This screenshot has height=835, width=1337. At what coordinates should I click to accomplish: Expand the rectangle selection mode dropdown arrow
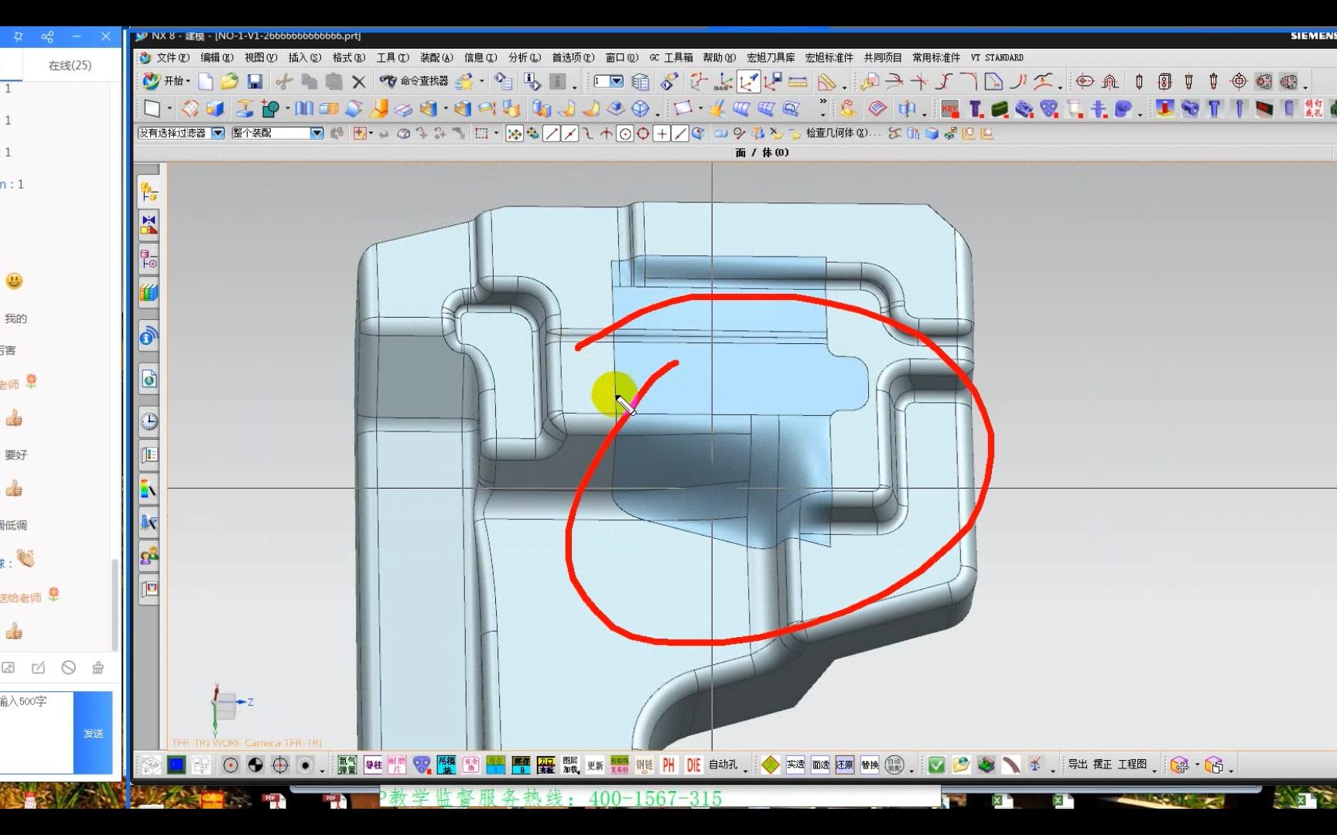click(x=496, y=134)
